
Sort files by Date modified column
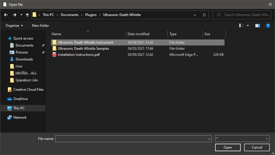(x=138, y=34)
